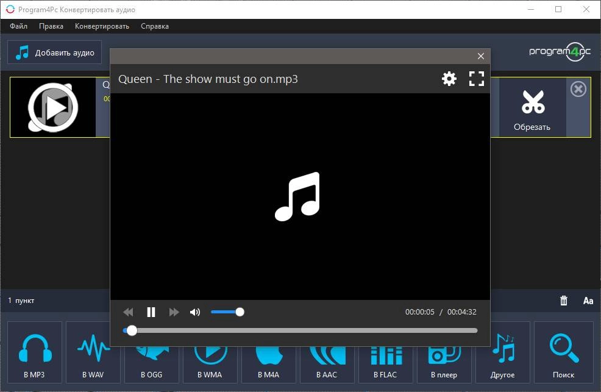Screen dimensions: 601x392
Task: Click the Aa rename icon
Action: coord(588,301)
